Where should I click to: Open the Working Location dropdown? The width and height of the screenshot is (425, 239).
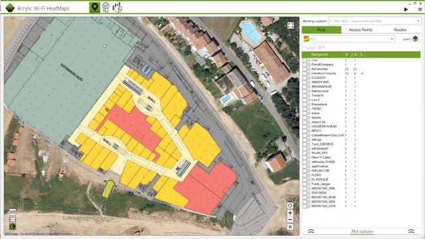click(x=375, y=21)
